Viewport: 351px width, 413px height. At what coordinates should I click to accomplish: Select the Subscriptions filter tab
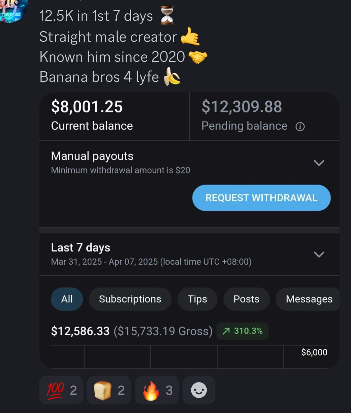[130, 299]
